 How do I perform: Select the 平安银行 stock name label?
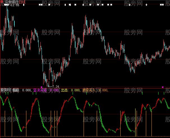pos(11,2)
